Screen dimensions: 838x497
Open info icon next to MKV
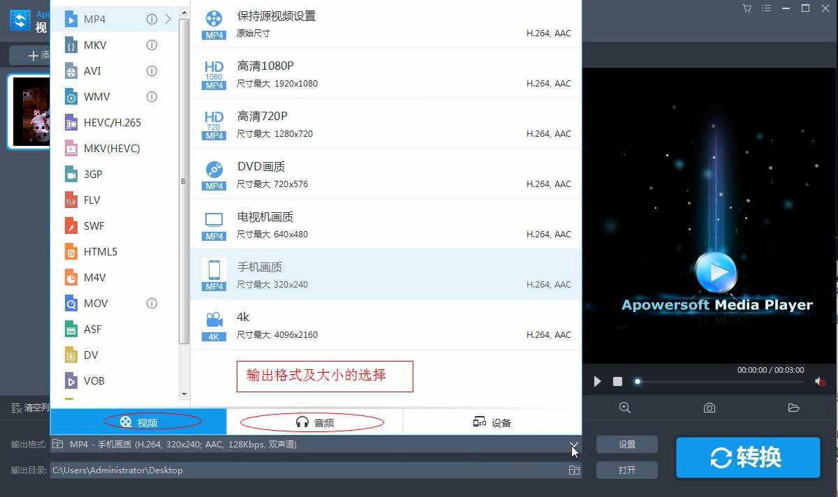coord(152,45)
